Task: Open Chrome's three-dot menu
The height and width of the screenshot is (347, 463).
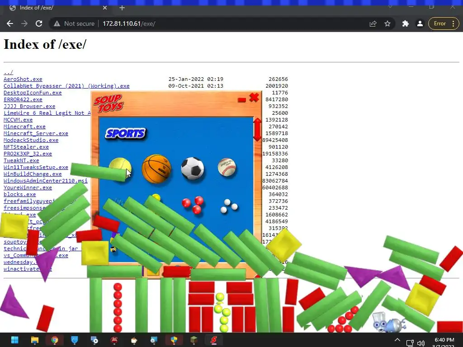Action: pyautogui.click(x=453, y=23)
